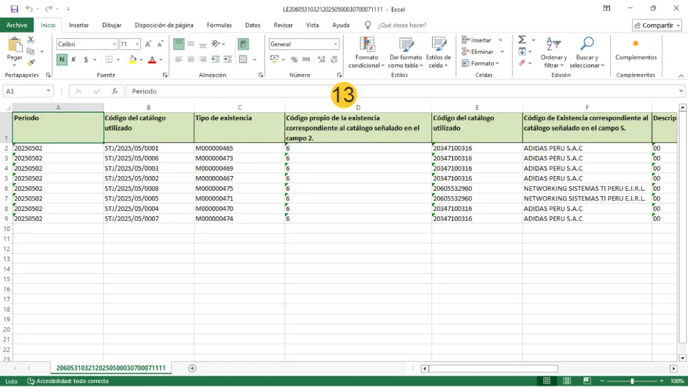Switch to the Insertar ribbon tab
This screenshot has height=387, width=688.
coord(79,26)
